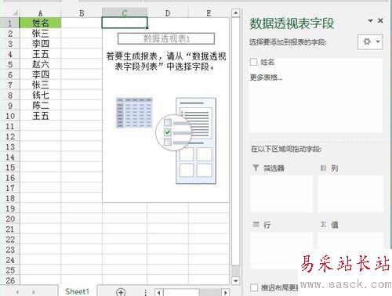Click inside the 列 drop area box
The image size is (392, 296).
click(x=350, y=193)
